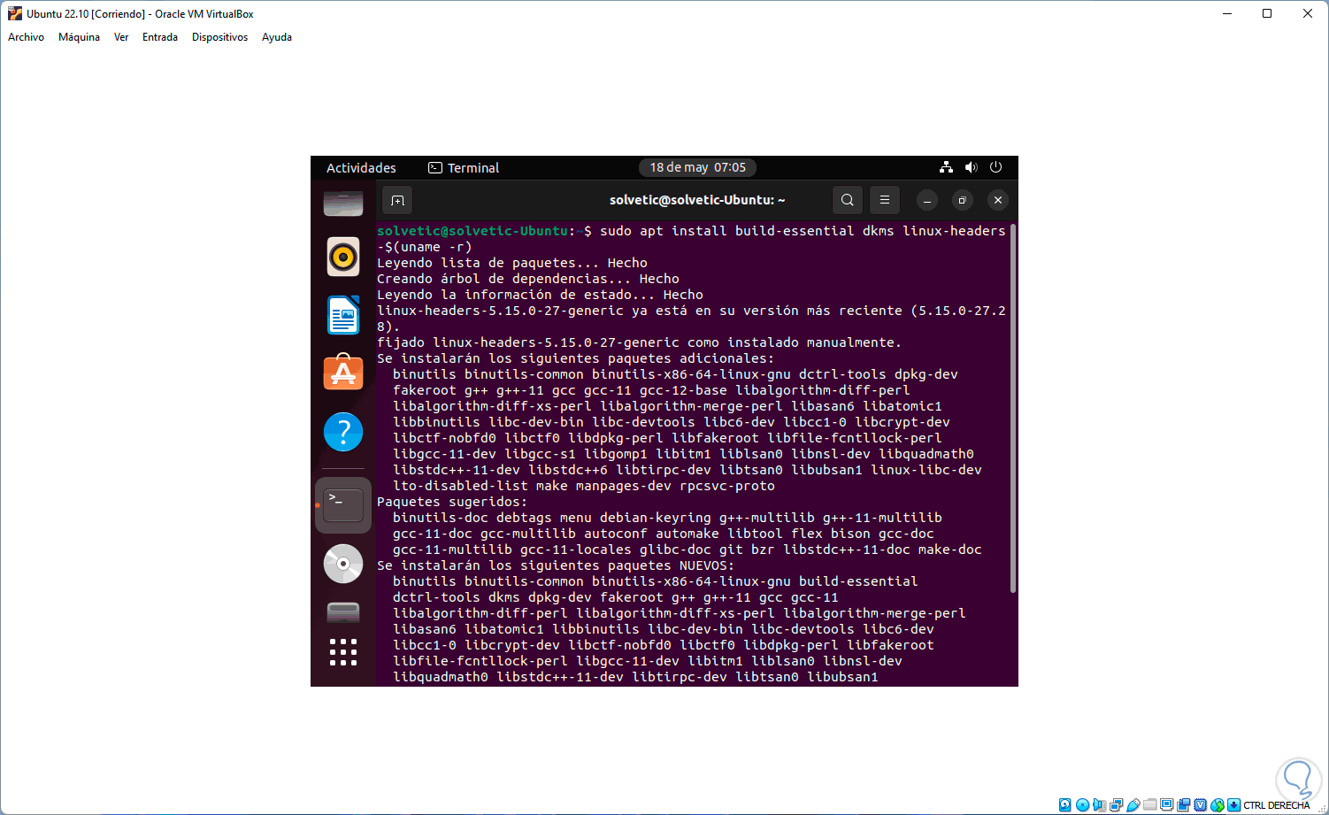Click the 'paquetes NUEVOS:' line
The height and width of the screenshot is (815, 1329).
coord(555,565)
